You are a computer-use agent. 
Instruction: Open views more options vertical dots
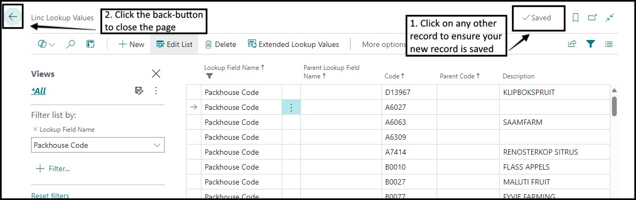click(156, 91)
